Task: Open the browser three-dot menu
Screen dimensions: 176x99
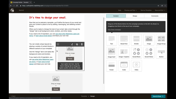Action: (x=165, y=5)
